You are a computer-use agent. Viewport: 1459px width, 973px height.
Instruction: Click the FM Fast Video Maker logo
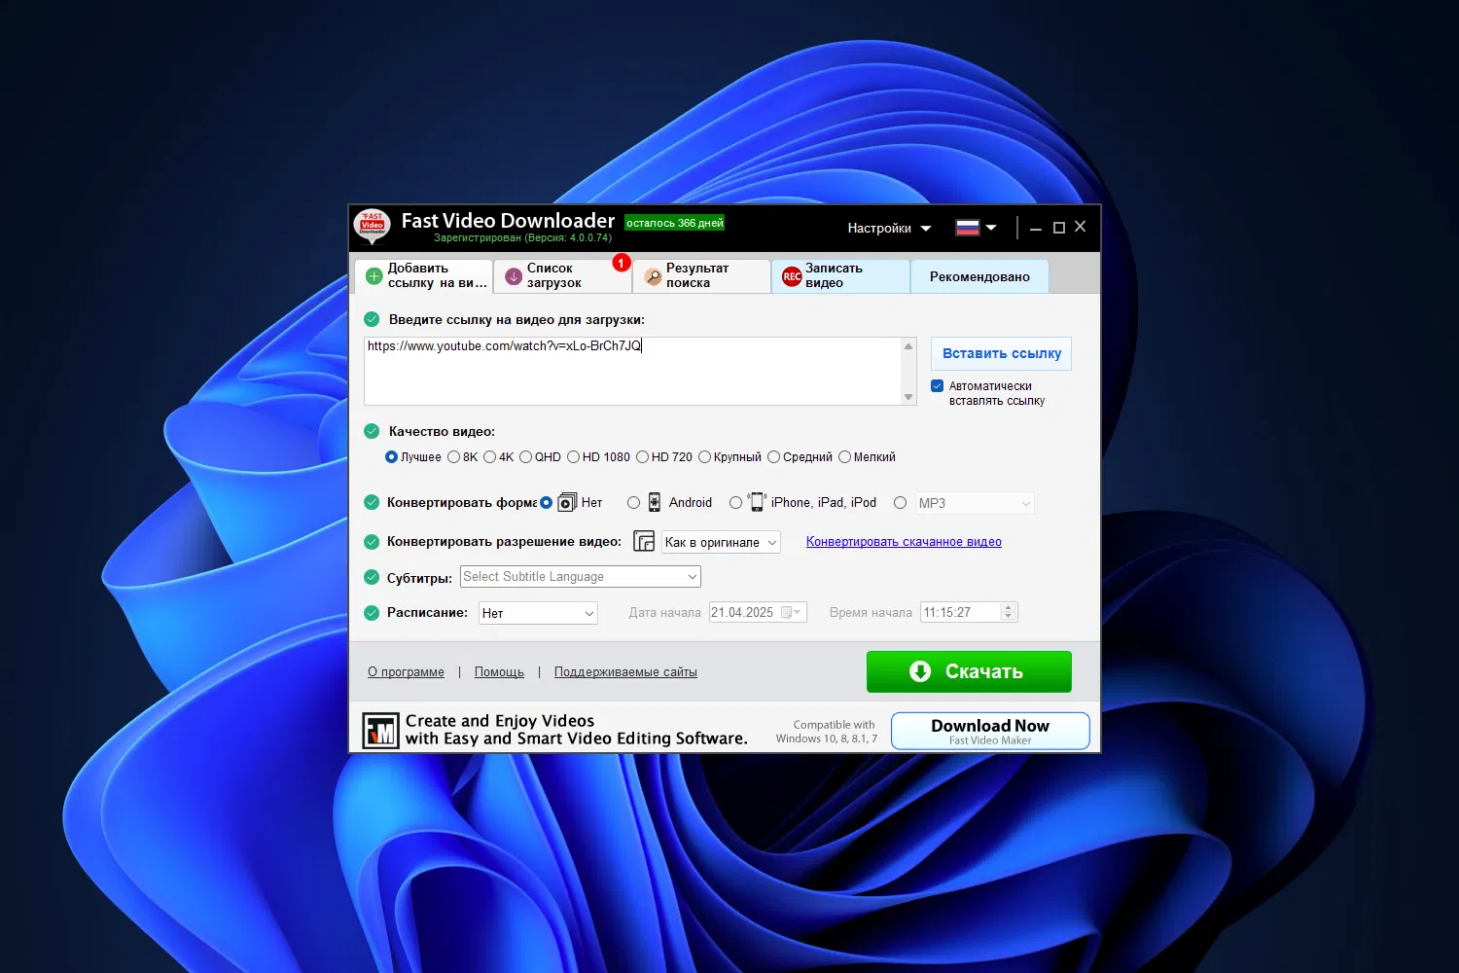(x=380, y=731)
